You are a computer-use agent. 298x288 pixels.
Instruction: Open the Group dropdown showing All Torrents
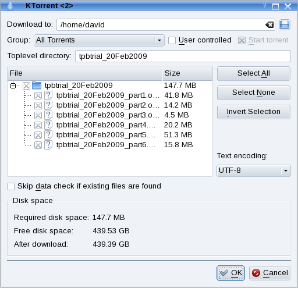(x=99, y=40)
